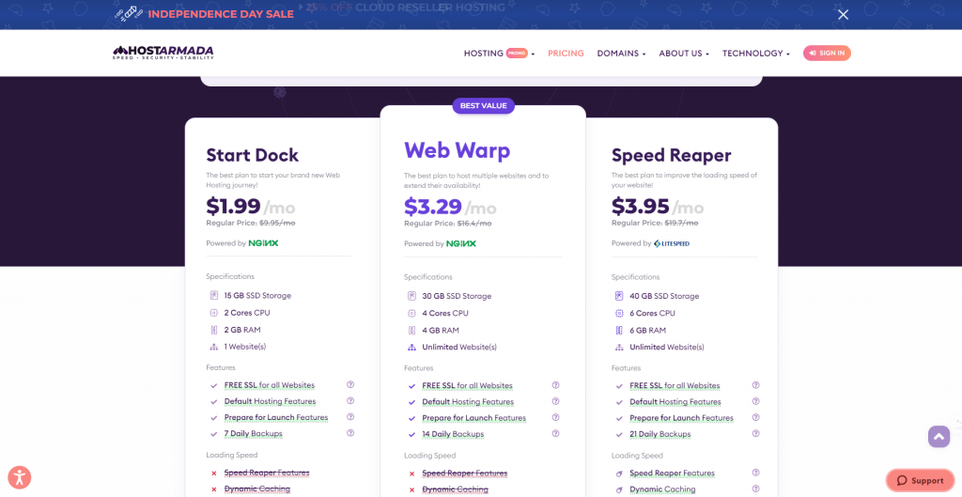This screenshot has width=962, height=497.
Task: Click FREE SSL for all Websites in Start Dock
Action: pyautogui.click(x=270, y=385)
